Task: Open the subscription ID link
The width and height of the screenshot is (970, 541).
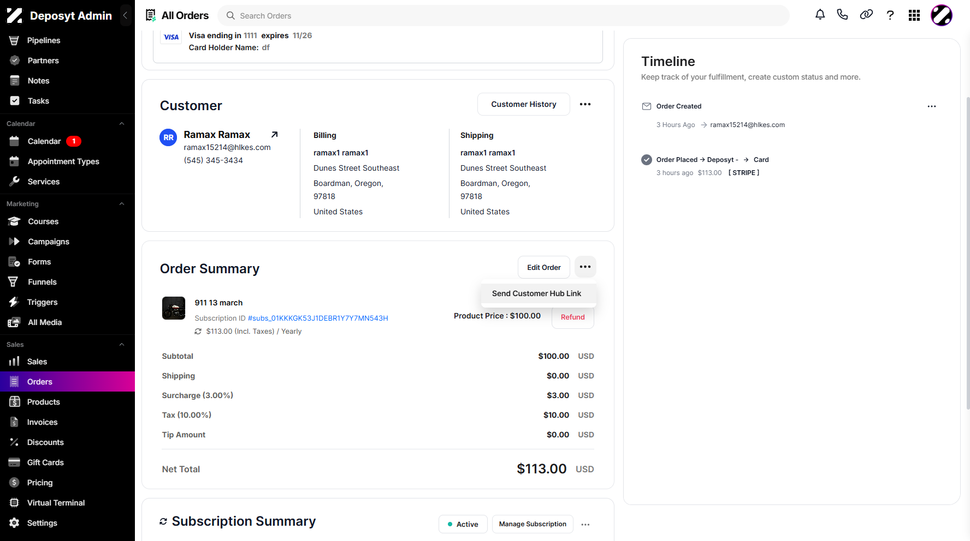Action: (318, 318)
